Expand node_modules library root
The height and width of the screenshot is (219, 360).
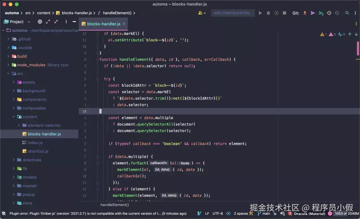[x=8, y=65]
